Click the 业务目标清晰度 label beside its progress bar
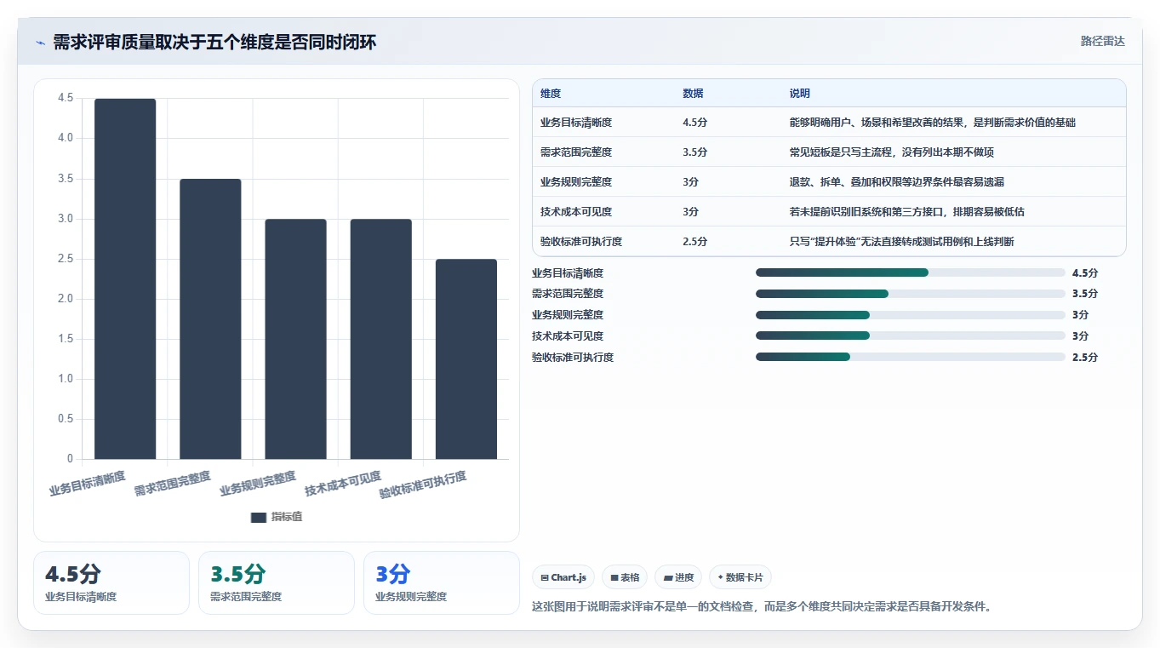1160x648 pixels. click(x=568, y=273)
